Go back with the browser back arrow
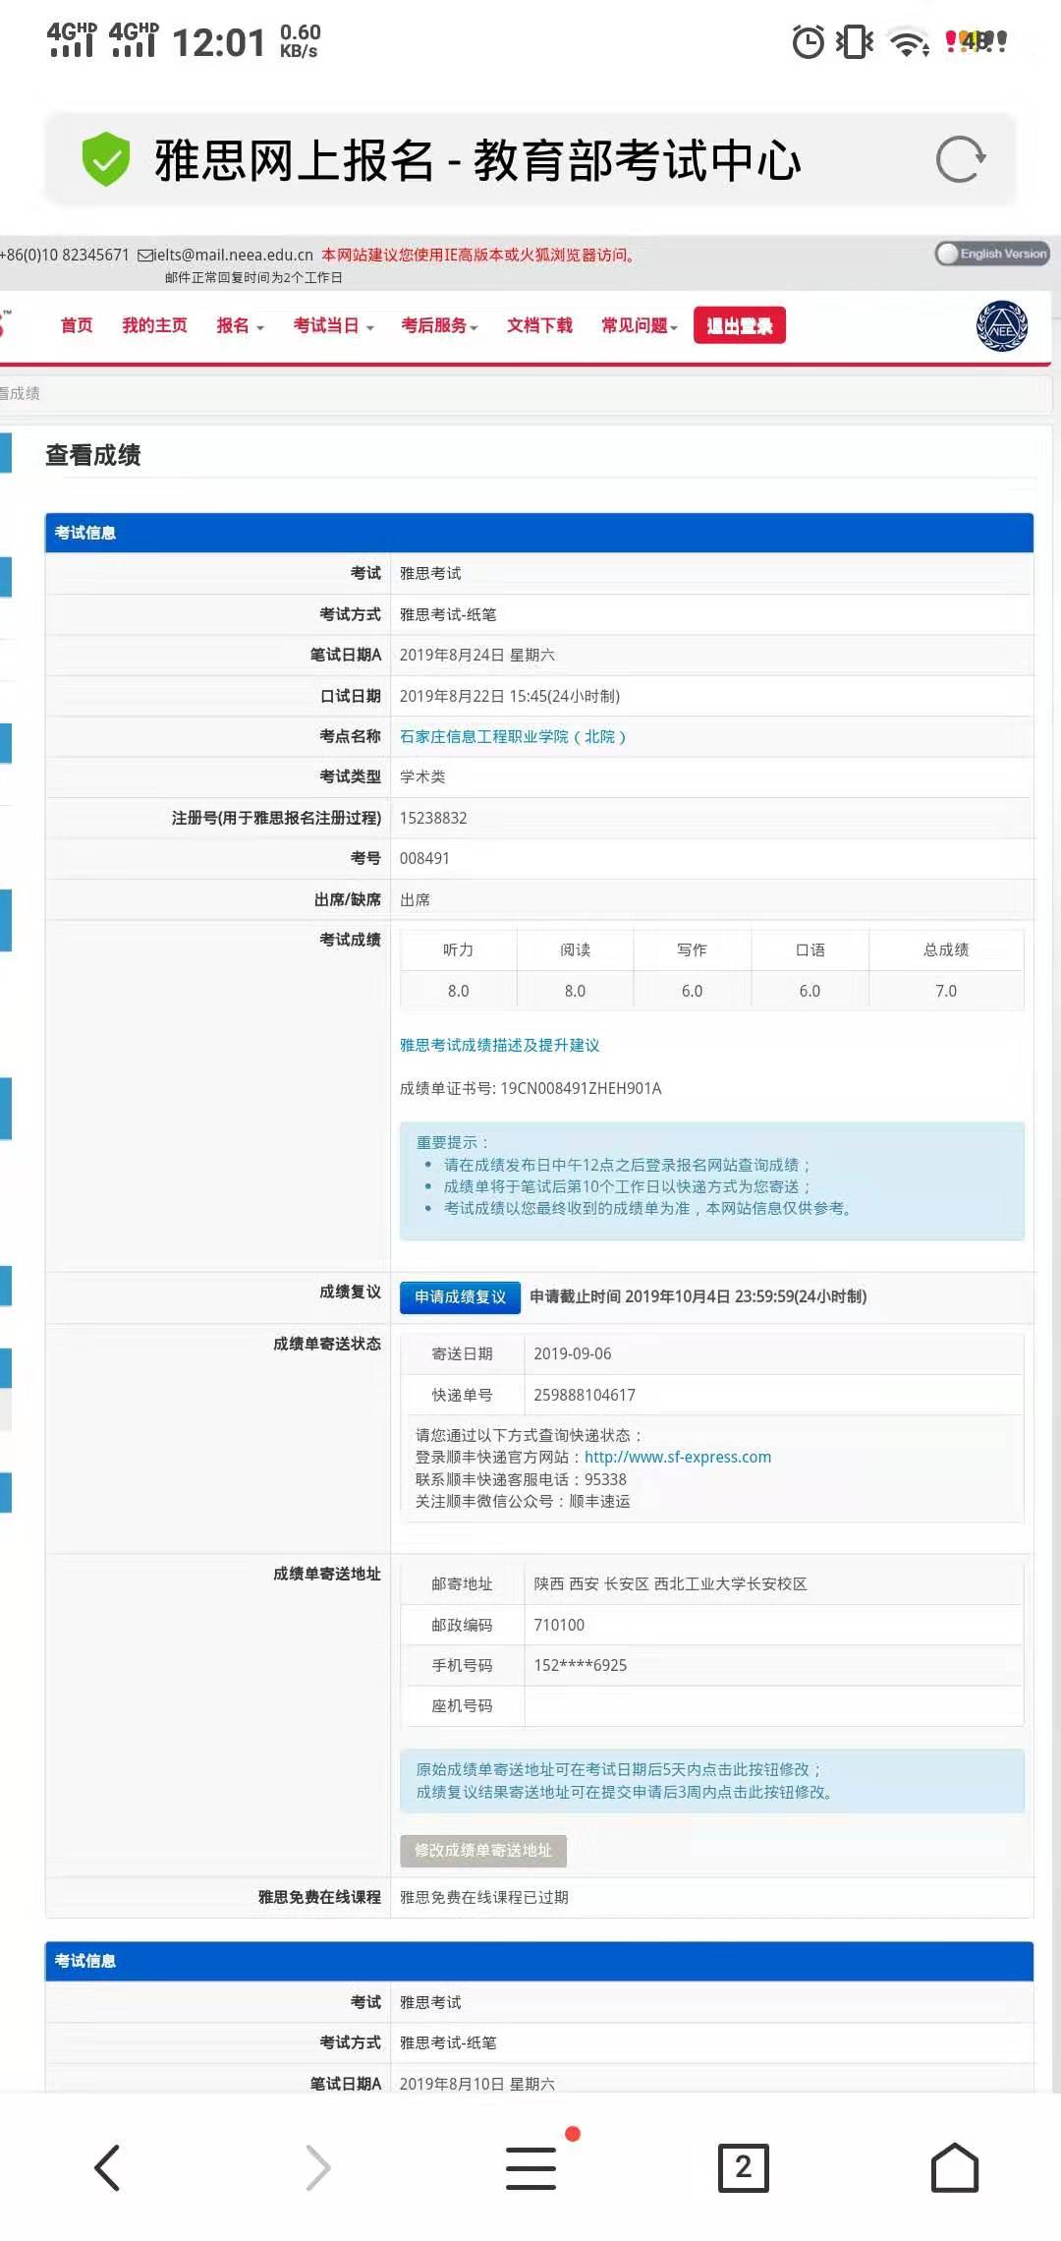 pyautogui.click(x=107, y=2167)
